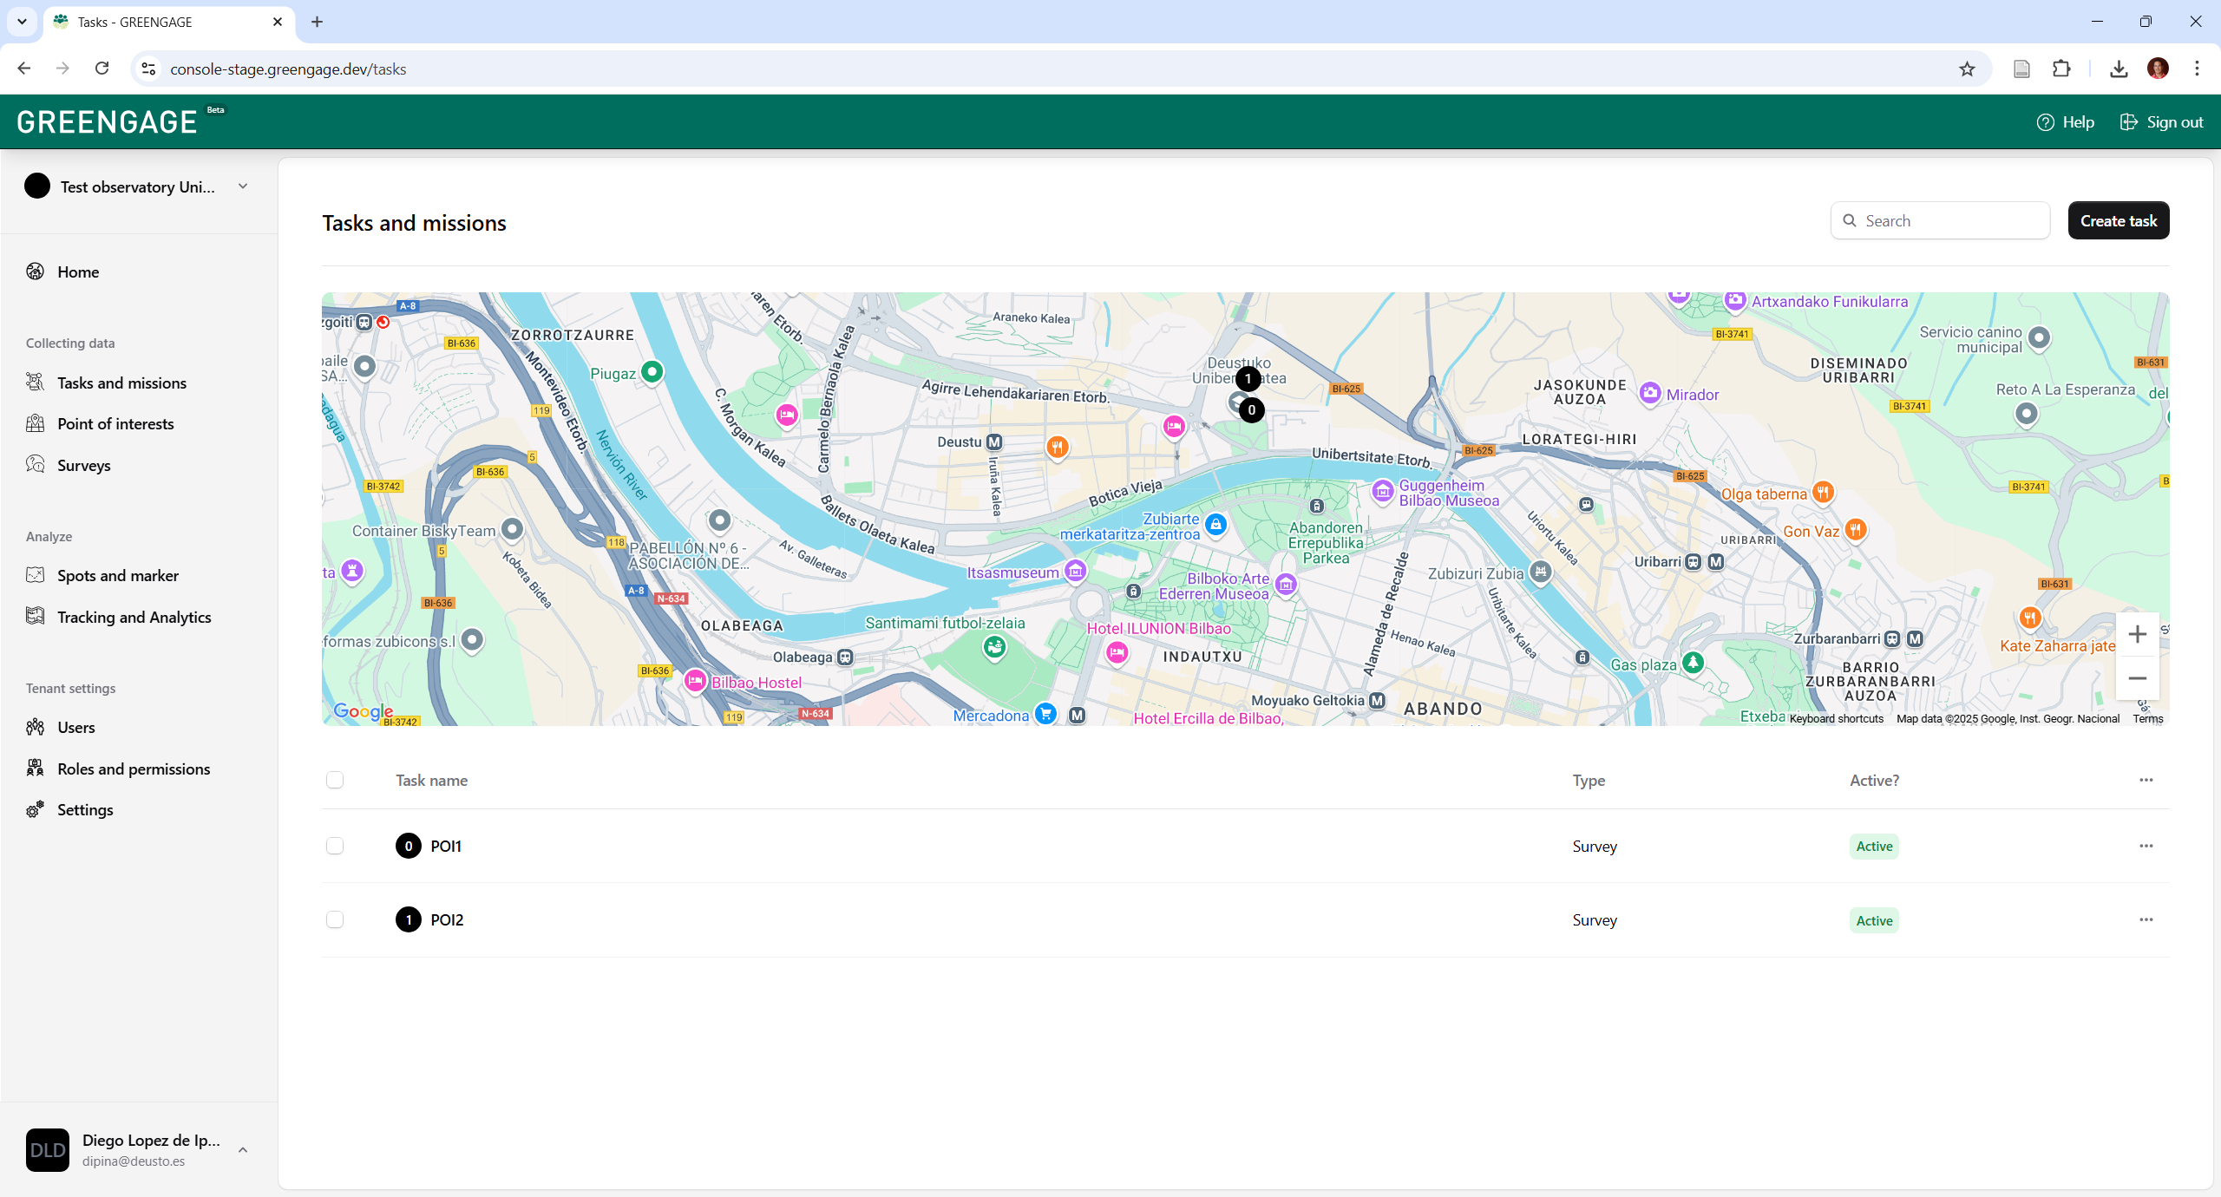This screenshot has height=1197, width=2221.
Task: Expand the Test observatory tenant dropdown
Action: 243,186
